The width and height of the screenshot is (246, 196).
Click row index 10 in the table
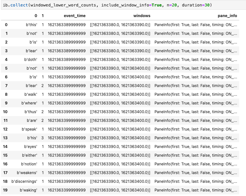(5, 112)
